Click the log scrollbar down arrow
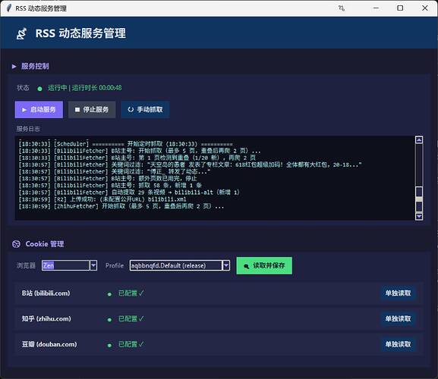 [419, 217]
